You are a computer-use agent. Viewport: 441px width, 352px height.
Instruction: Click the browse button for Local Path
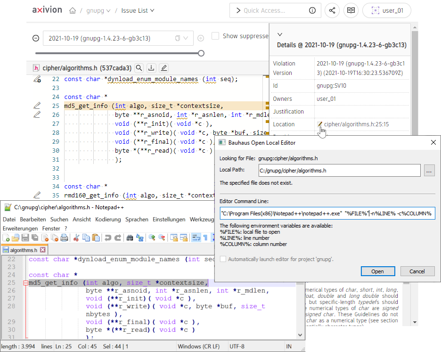pos(429,171)
